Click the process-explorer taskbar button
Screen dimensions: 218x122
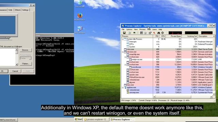point(96,120)
